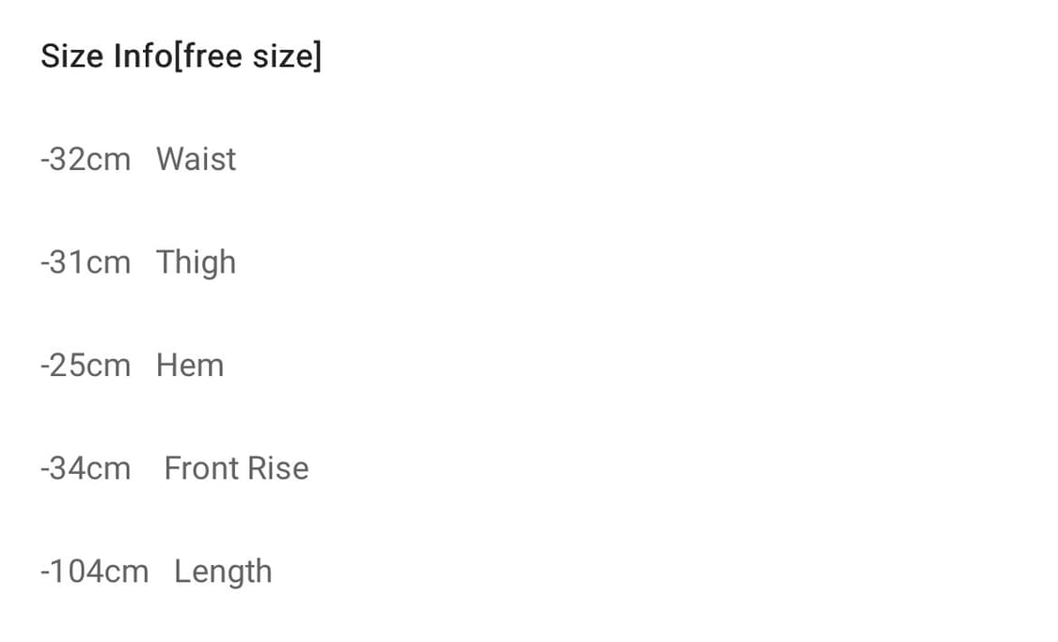Click the cm unit after 34
Image resolution: width=1058 pixels, height=642 pixels.
(106, 469)
